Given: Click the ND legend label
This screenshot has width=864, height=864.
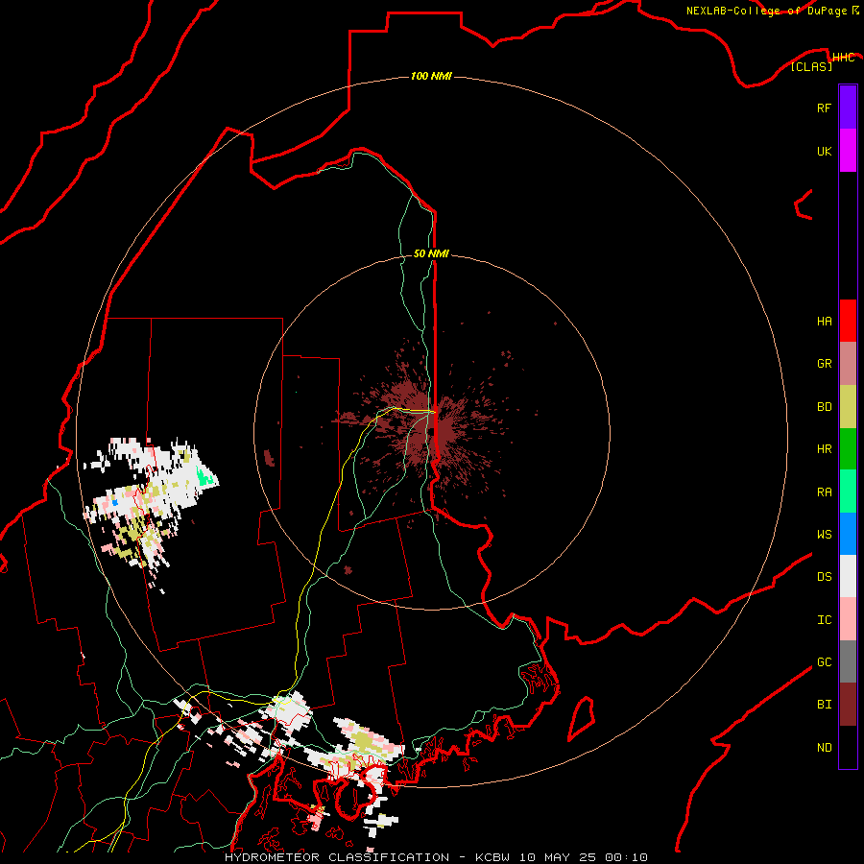Looking at the screenshot, I should pos(824,748).
